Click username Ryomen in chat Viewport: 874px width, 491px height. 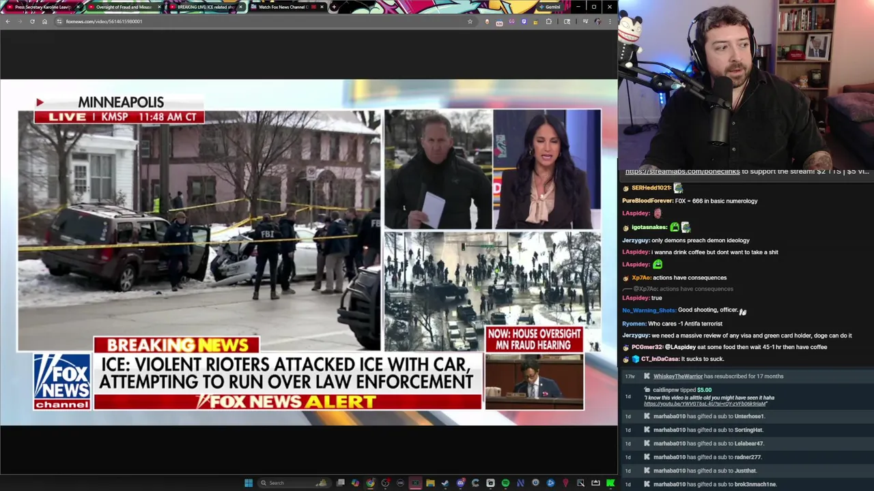pyautogui.click(x=634, y=323)
